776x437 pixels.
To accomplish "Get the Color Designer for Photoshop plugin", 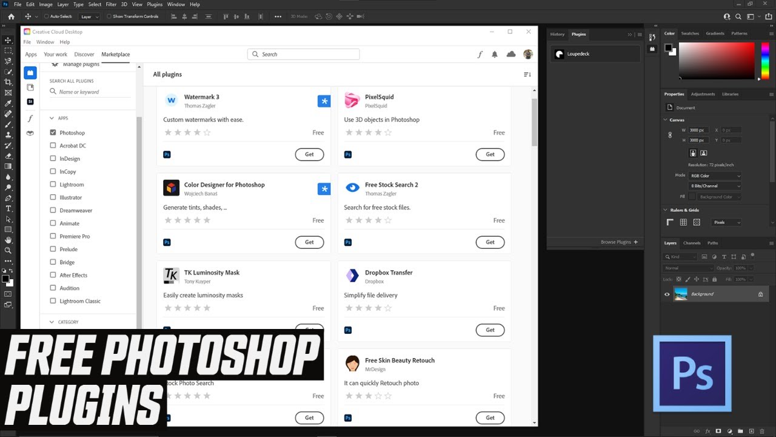I will coord(309,242).
